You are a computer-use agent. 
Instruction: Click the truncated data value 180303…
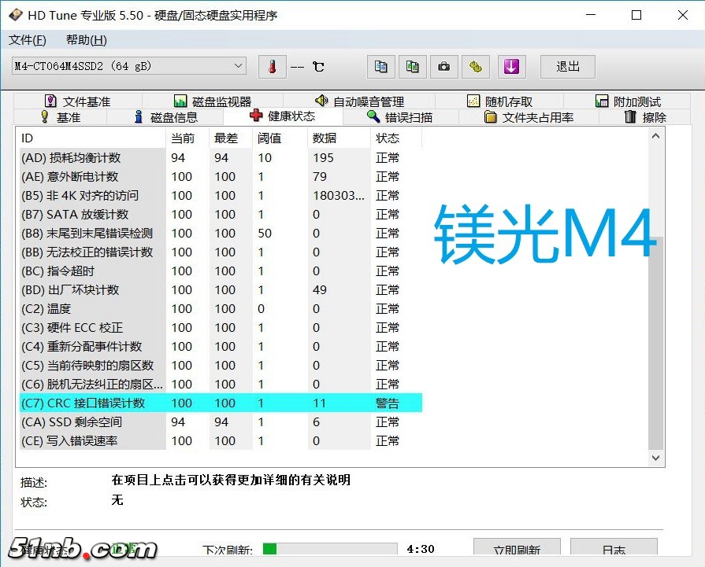click(x=339, y=196)
